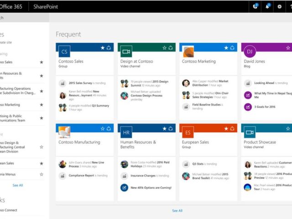Open the Human Resources & Benefits title
The height and width of the screenshot is (219, 292).
point(138,145)
